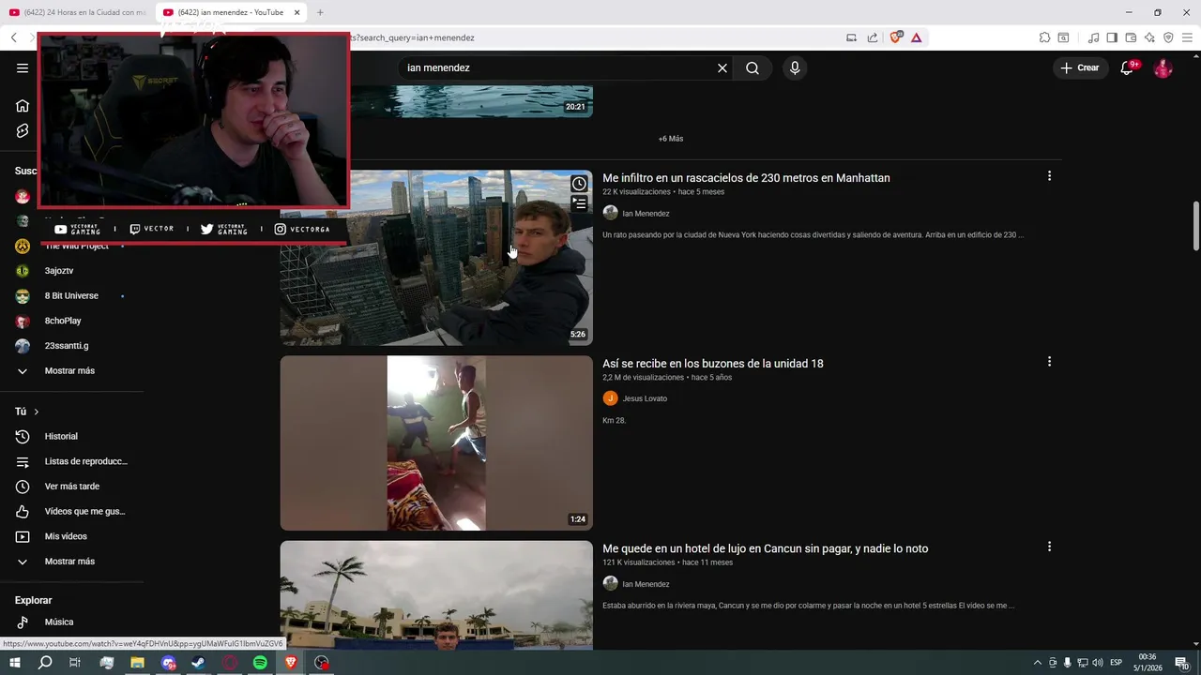Open the Windows Start menu
The width and height of the screenshot is (1201, 675).
click(14, 663)
